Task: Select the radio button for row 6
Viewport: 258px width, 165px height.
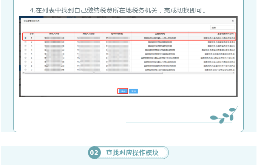Action: 25,58
